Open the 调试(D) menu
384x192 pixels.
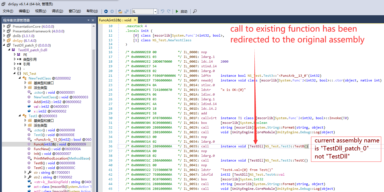pos(57,11)
